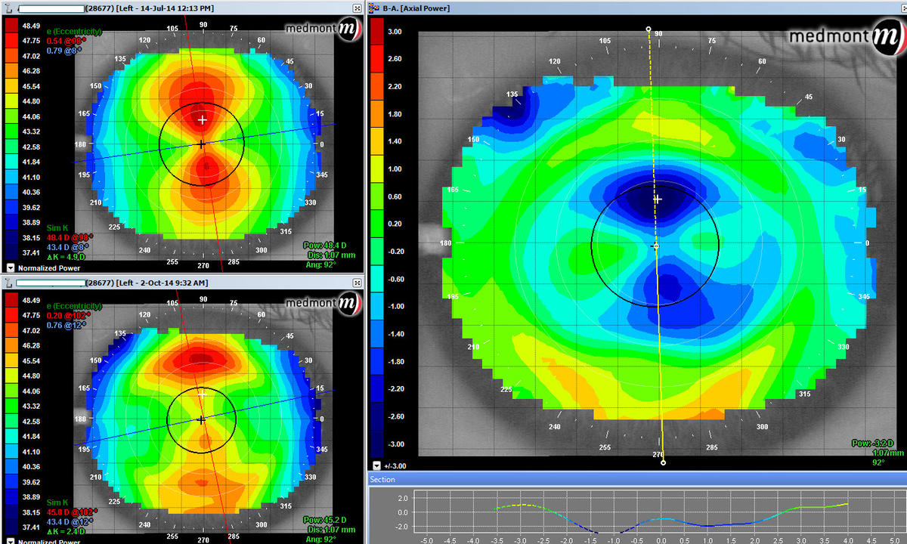Pick the -3.00 dark blue swatch in the difference scale
The height and width of the screenshot is (544, 907).
tap(376, 444)
